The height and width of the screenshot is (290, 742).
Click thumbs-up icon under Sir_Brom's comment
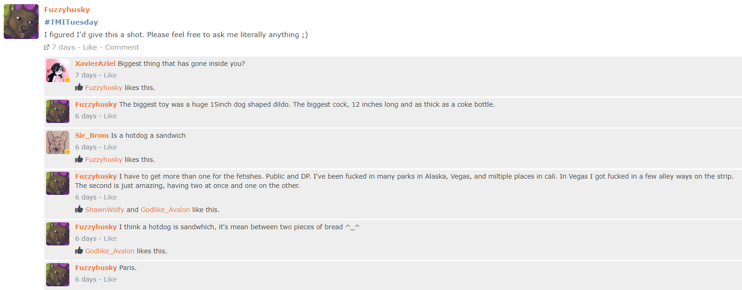(x=79, y=159)
